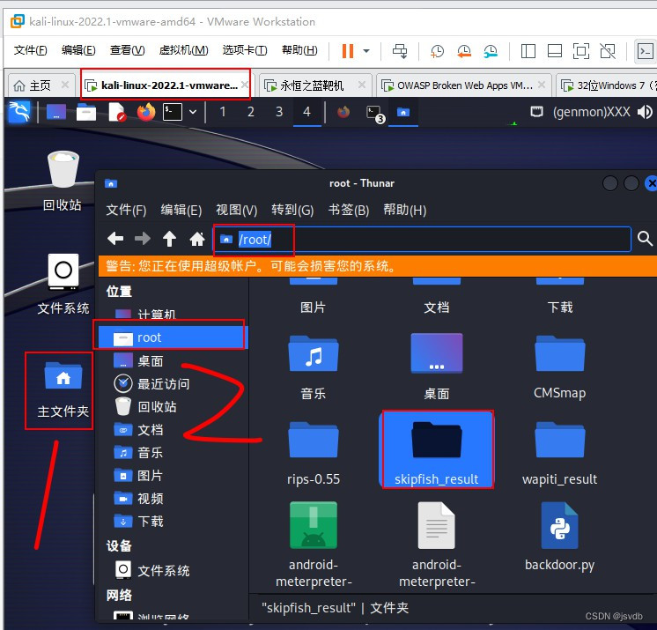
Task: Open the file manager launcher in Kali panel
Action: pyautogui.click(x=86, y=112)
